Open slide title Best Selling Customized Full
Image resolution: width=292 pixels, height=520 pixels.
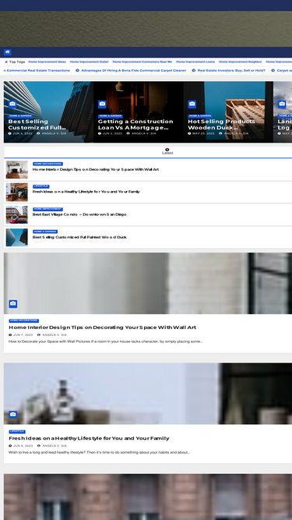point(37,125)
